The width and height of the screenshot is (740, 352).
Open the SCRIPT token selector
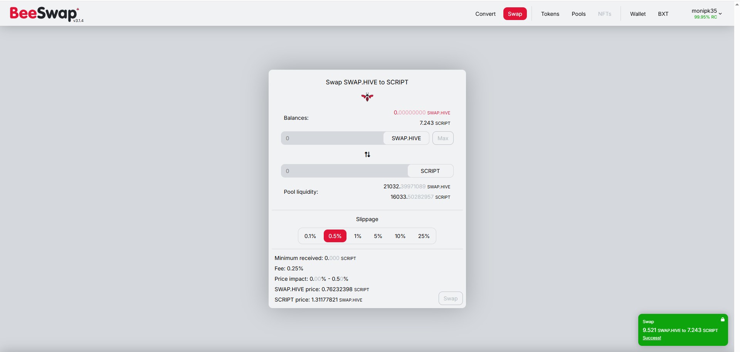[430, 171]
